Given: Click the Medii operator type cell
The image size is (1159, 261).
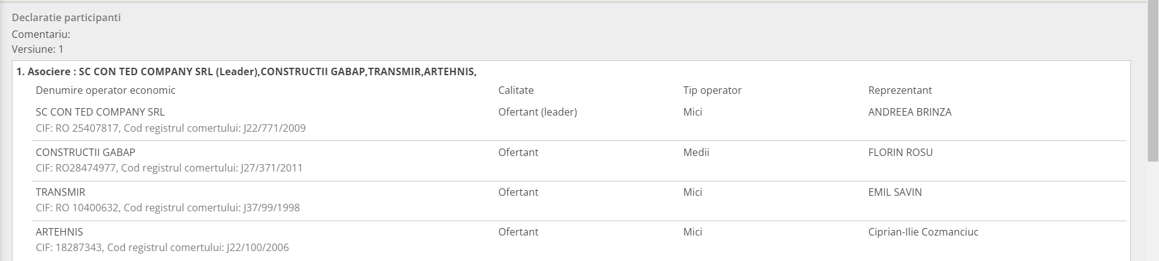Looking at the screenshot, I should click(x=696, y=152).
